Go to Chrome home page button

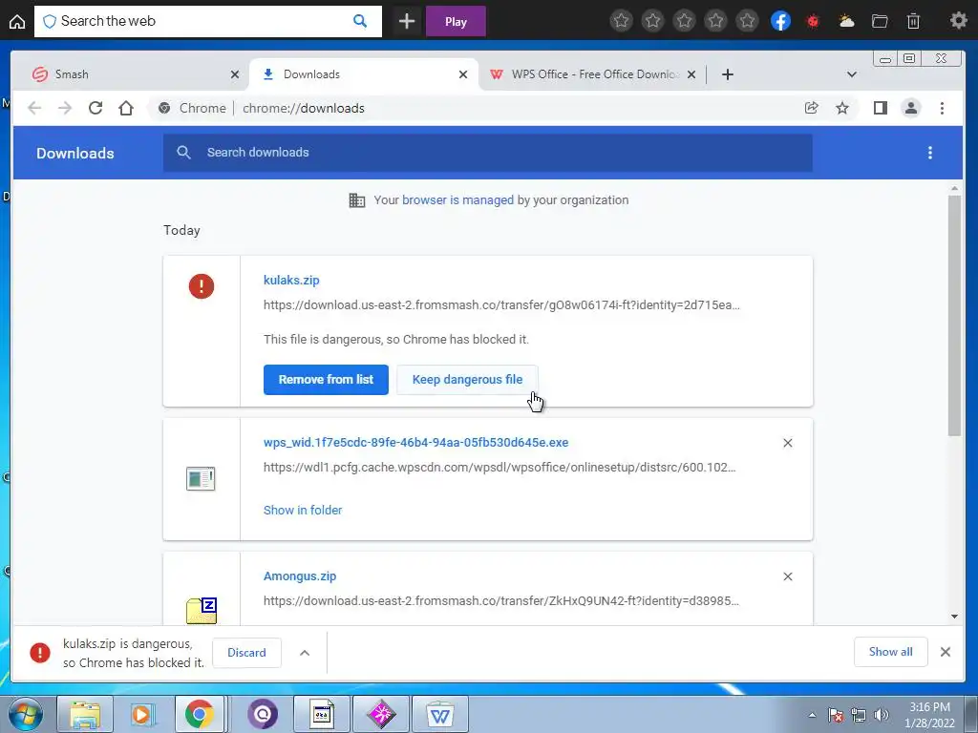[126, 108]
